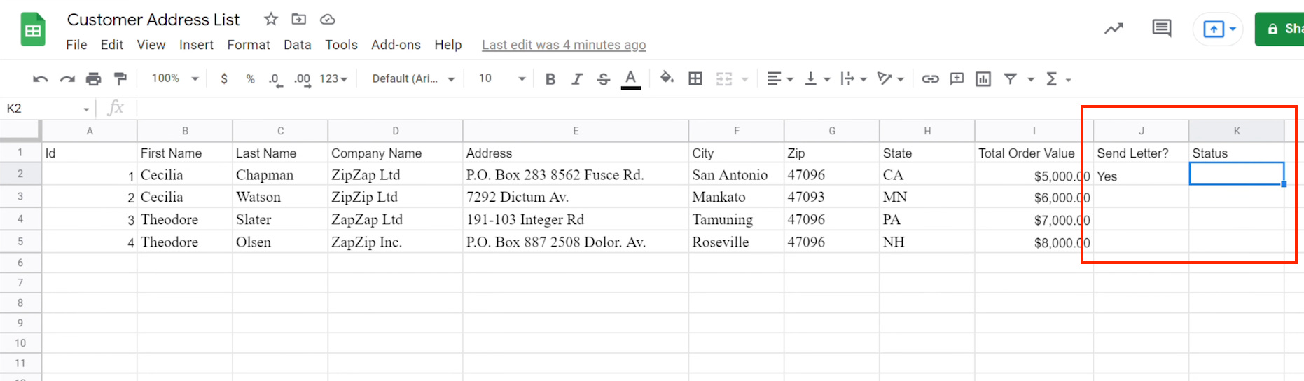This screenshot has height=381, width=1304.
Task: Click the Status header cell
Action: (1237, 153)
